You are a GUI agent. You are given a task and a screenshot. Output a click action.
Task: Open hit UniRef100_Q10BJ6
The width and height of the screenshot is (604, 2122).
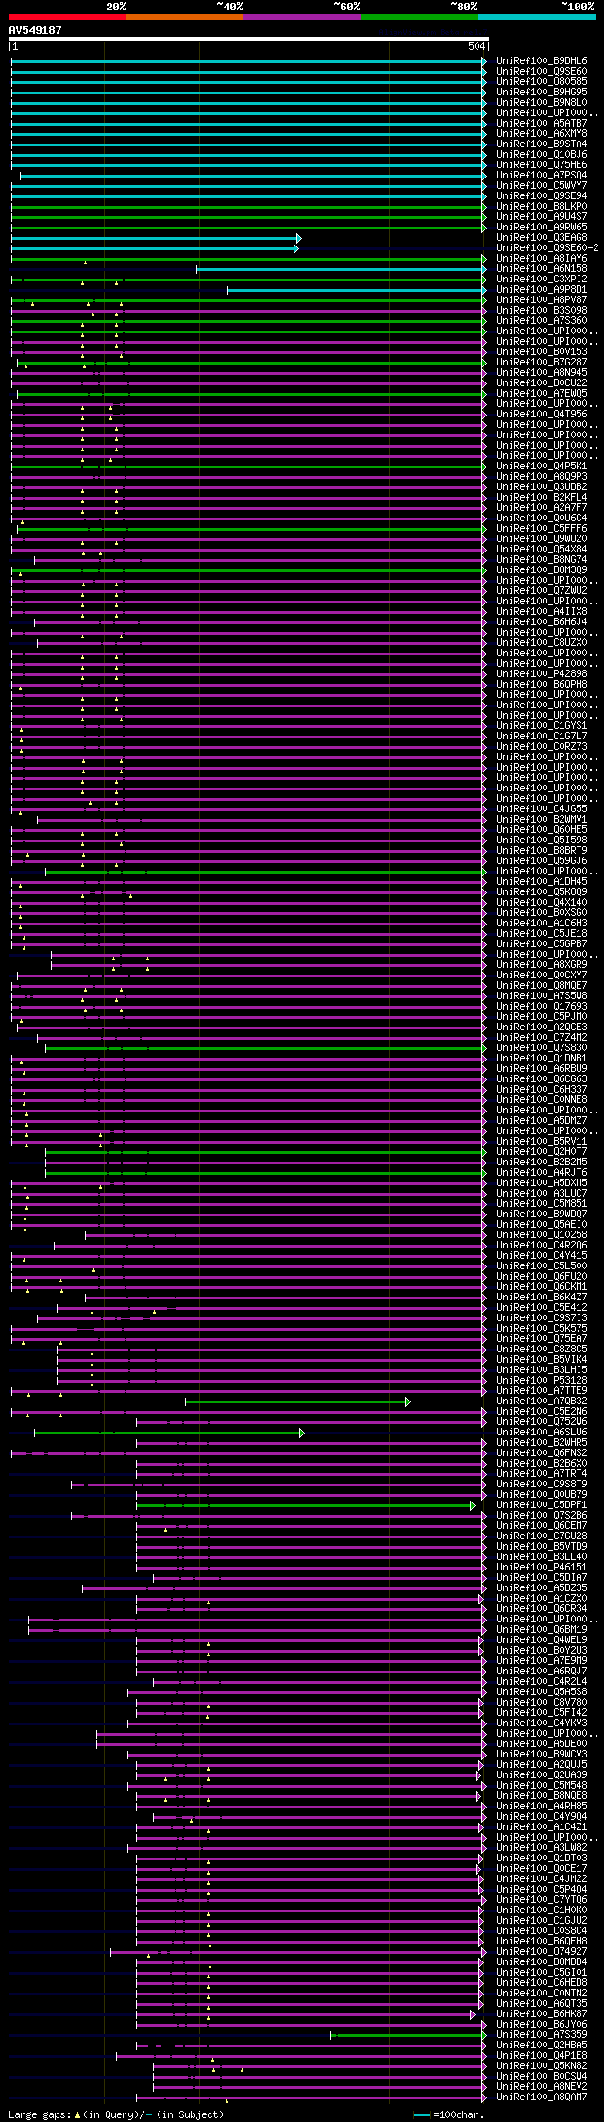[542, 154]
